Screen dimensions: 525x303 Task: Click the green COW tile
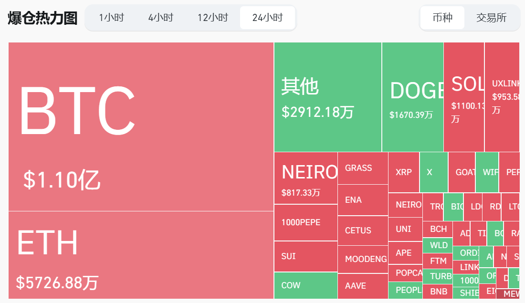305,285
